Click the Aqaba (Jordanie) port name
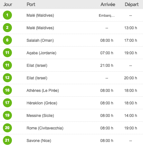Viewport: 143px width, 150px height. tap(42, 53)
